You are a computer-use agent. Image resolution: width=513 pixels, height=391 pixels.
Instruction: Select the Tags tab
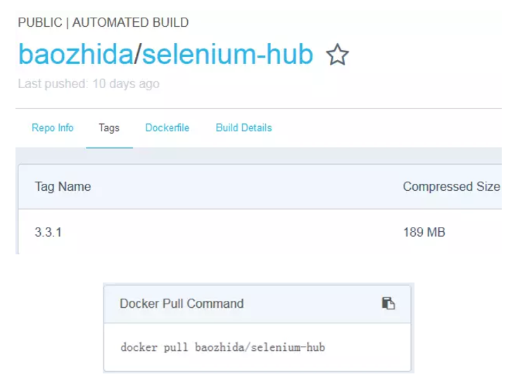point(109,128)
